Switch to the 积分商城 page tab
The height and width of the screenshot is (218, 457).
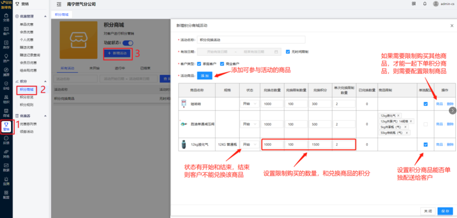(62, 14)
